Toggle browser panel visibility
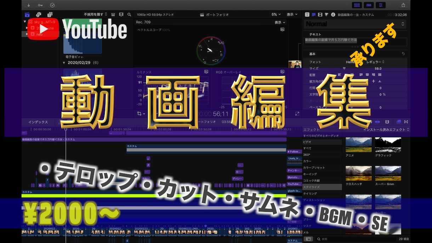The image size is (432, 243). click(x=357, y=5)
